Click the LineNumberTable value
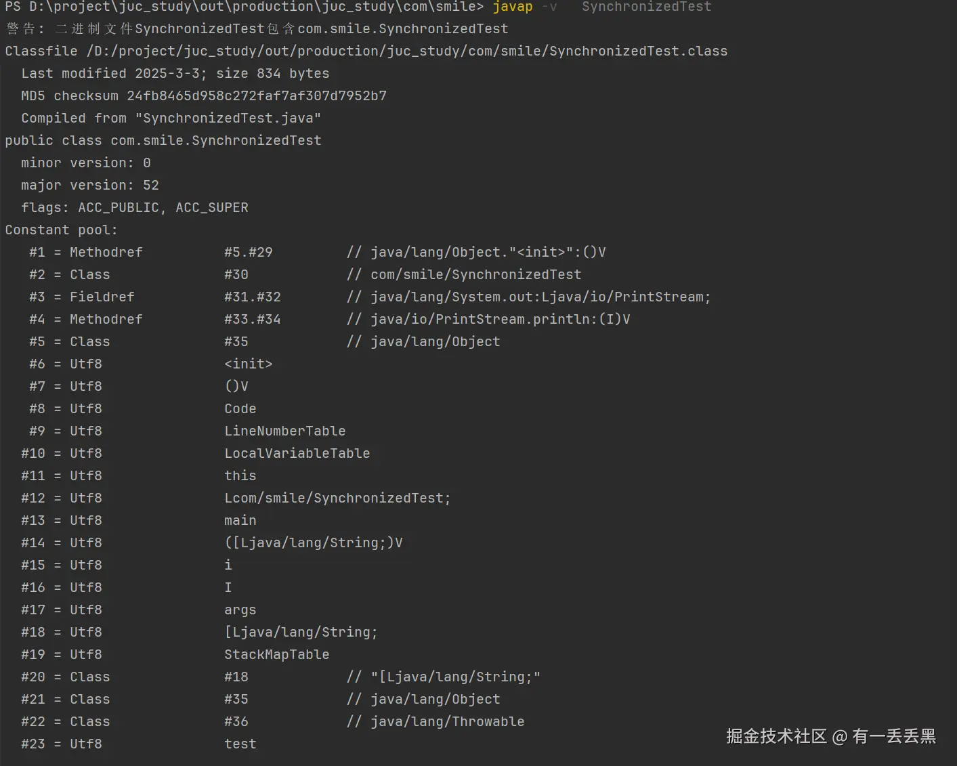957x766 pixels. click(285, 431)
